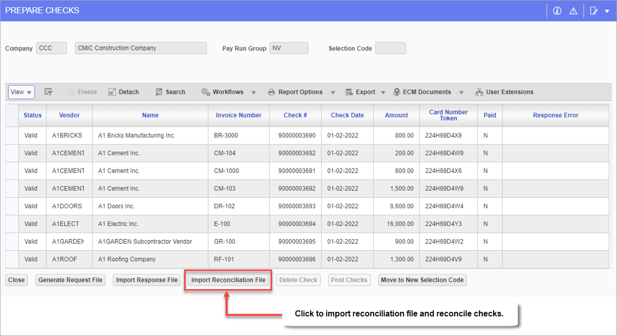Click row selector for A1BRICKS row
617x336 pixels.
(x=12, y=135)
